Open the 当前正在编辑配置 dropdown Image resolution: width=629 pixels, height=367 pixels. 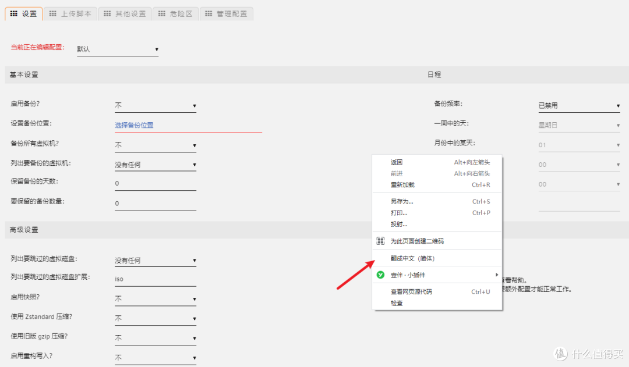tap(118, 49)
